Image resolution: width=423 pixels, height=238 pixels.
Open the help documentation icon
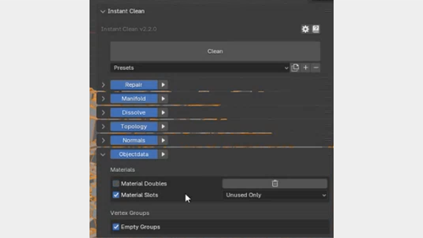pos(316,29)
